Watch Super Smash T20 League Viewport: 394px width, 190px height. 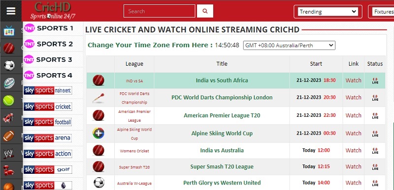[x=353, y=167]
